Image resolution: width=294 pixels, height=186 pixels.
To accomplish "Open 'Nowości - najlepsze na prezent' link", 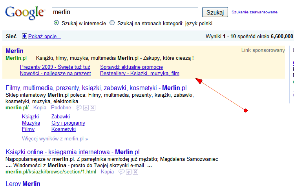I will [55, 73].
